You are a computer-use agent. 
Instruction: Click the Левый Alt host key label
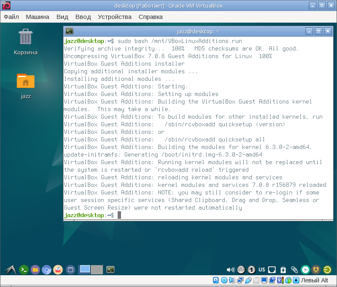314,280
